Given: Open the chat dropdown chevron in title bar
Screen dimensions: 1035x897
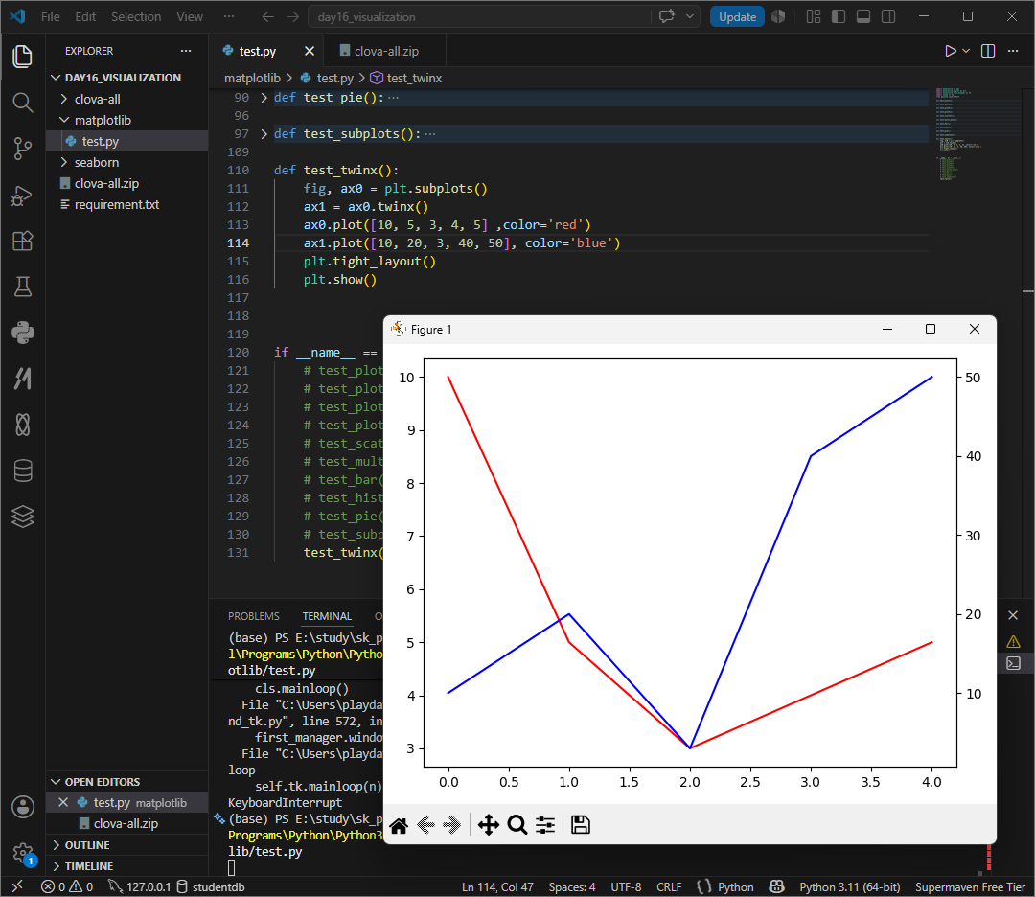Looking at the screenshot, I should [690, 16].
